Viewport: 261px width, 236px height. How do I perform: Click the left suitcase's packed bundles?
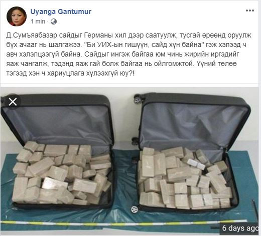coord(62,173)
